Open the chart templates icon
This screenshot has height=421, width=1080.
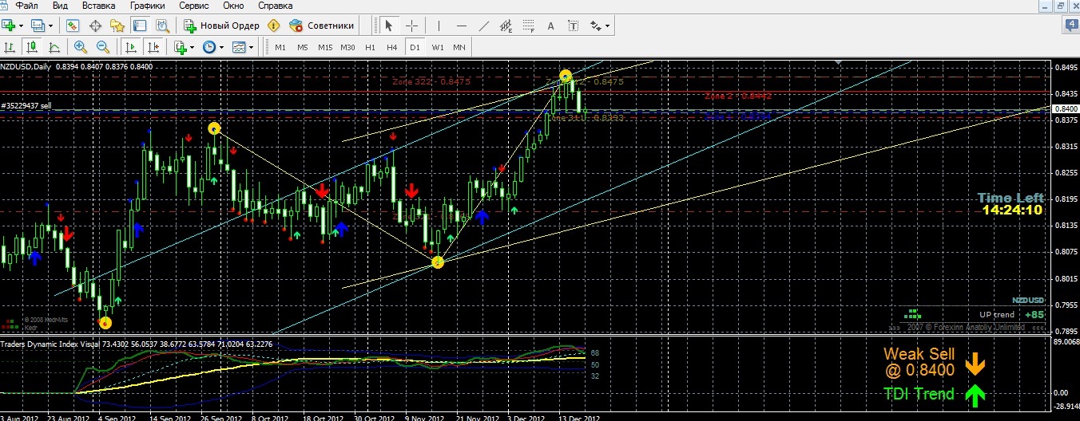(x=239, y=47)
